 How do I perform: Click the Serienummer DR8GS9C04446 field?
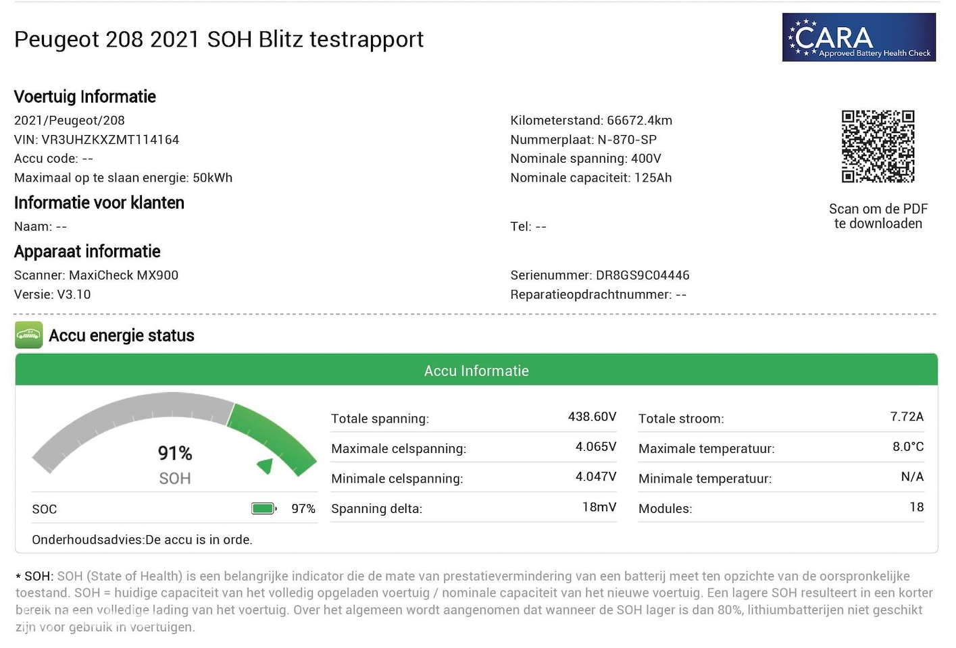[599, 275]
